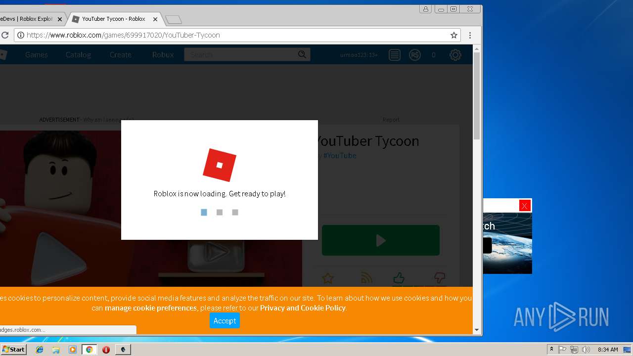The image size is (633, 356).
Task: Open Windows Explorer from taskbar
Action: pos(56,350)
